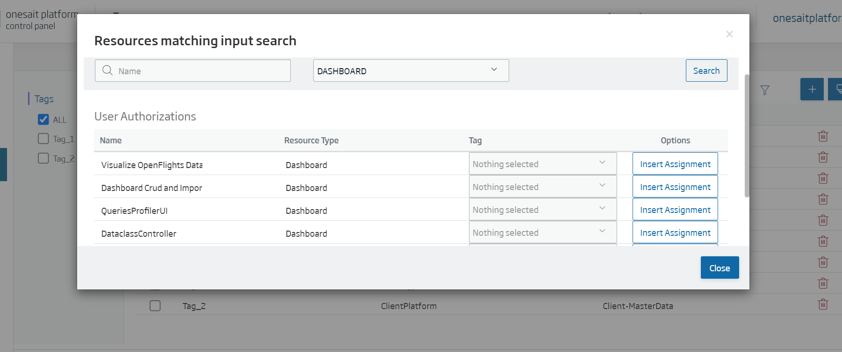This screenshot has width=842, height=352.
Task: Click the Client-MasterData cell
Action: (638, 306)
